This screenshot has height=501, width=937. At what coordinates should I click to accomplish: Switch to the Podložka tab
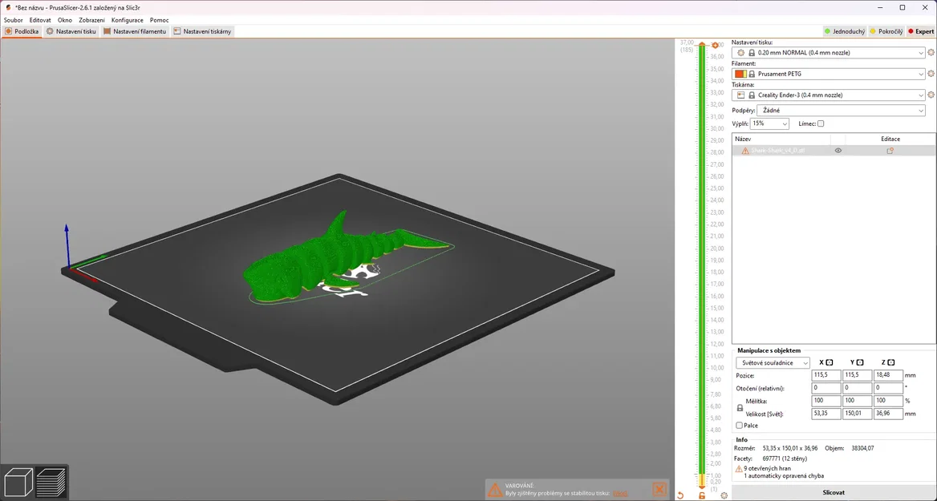(x=22, y=31)
